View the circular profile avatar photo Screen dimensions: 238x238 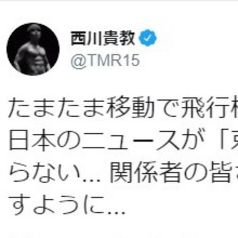point(33,49)
